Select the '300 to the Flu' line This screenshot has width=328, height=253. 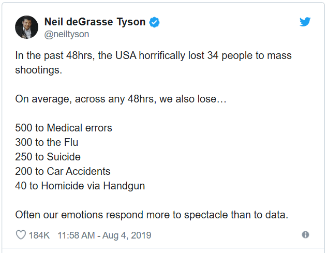click(47, 142)
